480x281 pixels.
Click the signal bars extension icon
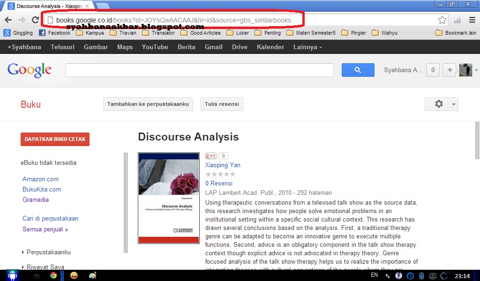pyautogui.click(x=457, y=20)
